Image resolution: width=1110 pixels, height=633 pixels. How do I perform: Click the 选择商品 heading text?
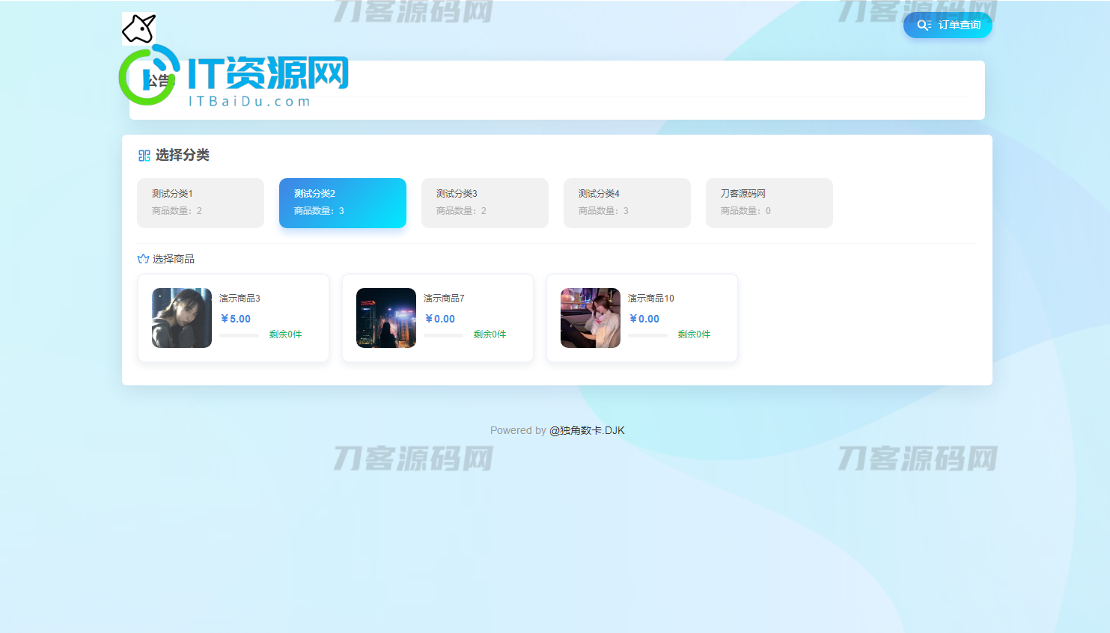pos(174,259)
